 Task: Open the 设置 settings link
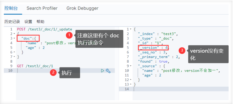(28, 22)
